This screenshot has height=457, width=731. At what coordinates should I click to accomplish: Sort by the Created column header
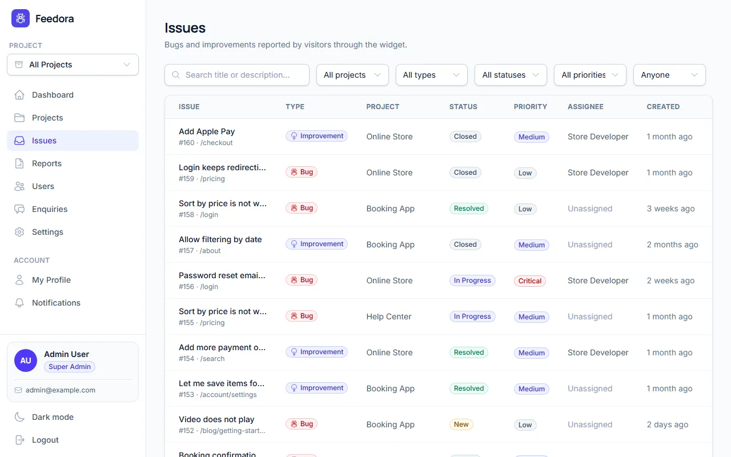pyautogui.click(x=663, y=107)
